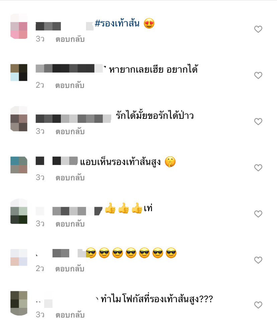
Task: Open avatar beside แอบเห็นรองเท้าส้นสูง comment
Action: pyautogui.click(x=19, y=165)
